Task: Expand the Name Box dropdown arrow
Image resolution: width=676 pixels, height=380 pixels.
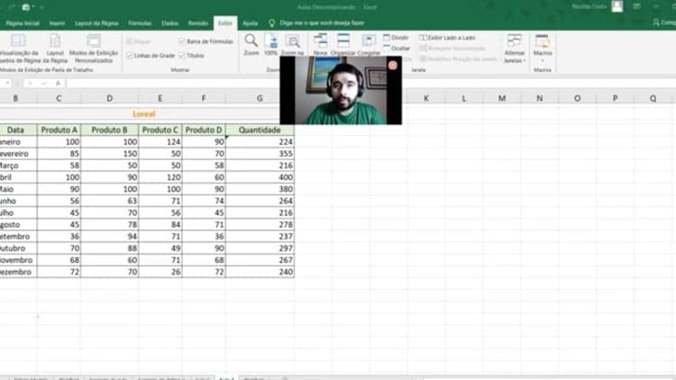Action: pos(8,83)
